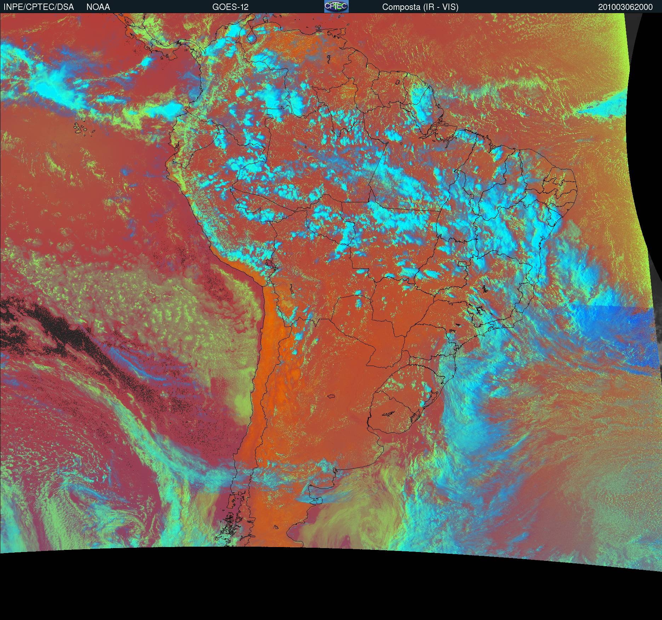
Task: Click the 201003062000 timestamp
Action: tap(626, 7)
